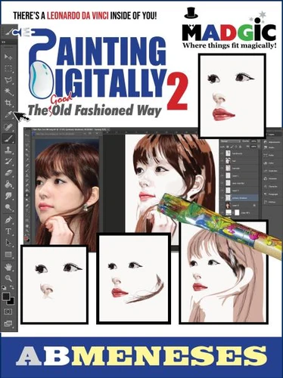Viewport: 283px width, 378px height.
Task: Reset default foreground and background colors
Action: (5, 287)
